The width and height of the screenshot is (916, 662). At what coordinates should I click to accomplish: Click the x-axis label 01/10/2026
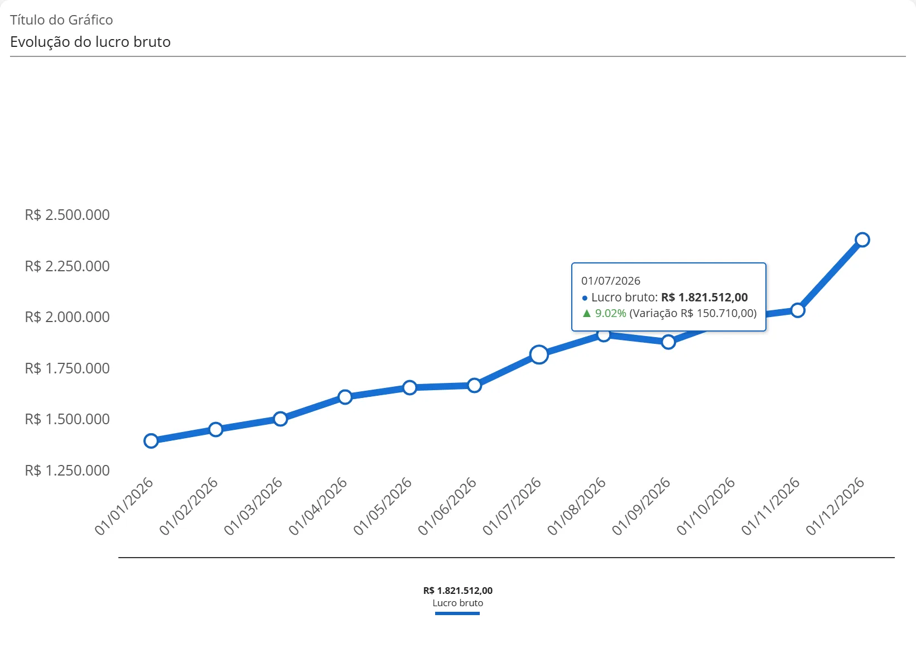[706, 506]
